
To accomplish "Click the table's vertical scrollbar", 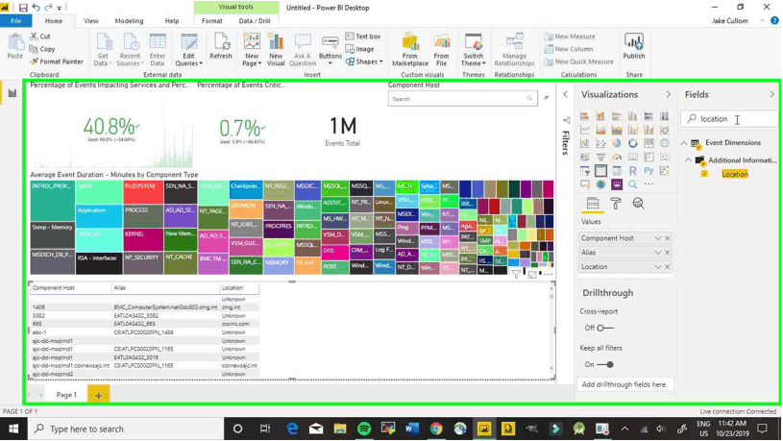I will pyautogui.click(x=551, y=331).
